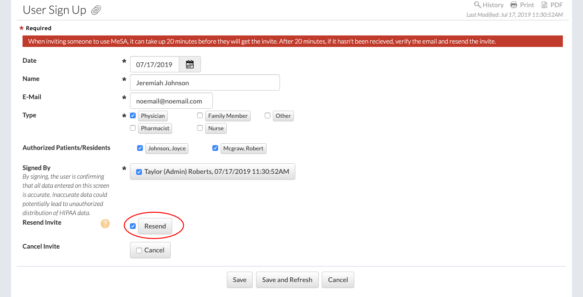The image size is (583, 297).
Task: Enable the Nurse type checkbox
Action: pos(200,128)
